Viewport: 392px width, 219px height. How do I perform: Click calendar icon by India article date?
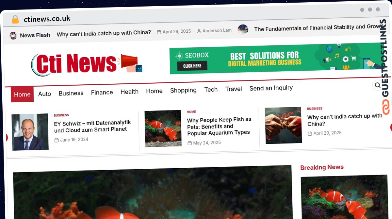pos(310,133)
